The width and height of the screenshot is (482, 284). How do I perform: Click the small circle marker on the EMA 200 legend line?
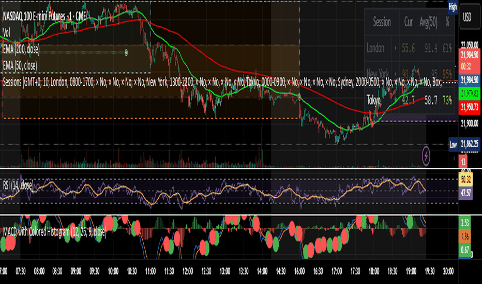[x=126, y=53]
